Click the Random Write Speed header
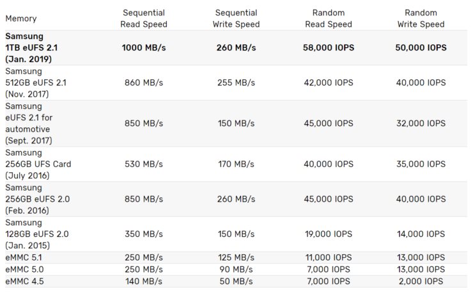473x297 pixels. pos(421,19)
